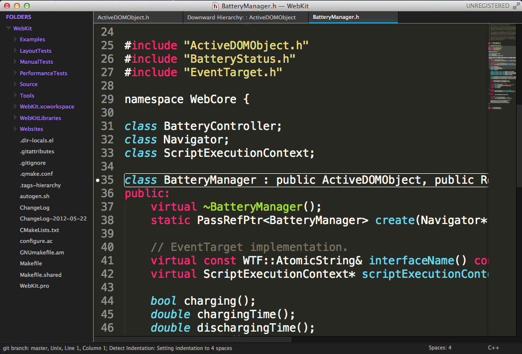Click namespace WebCore line

point(187,99)
